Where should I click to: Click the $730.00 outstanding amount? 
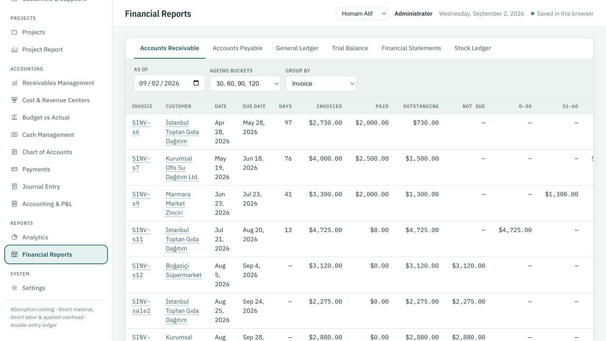[426, 123]
